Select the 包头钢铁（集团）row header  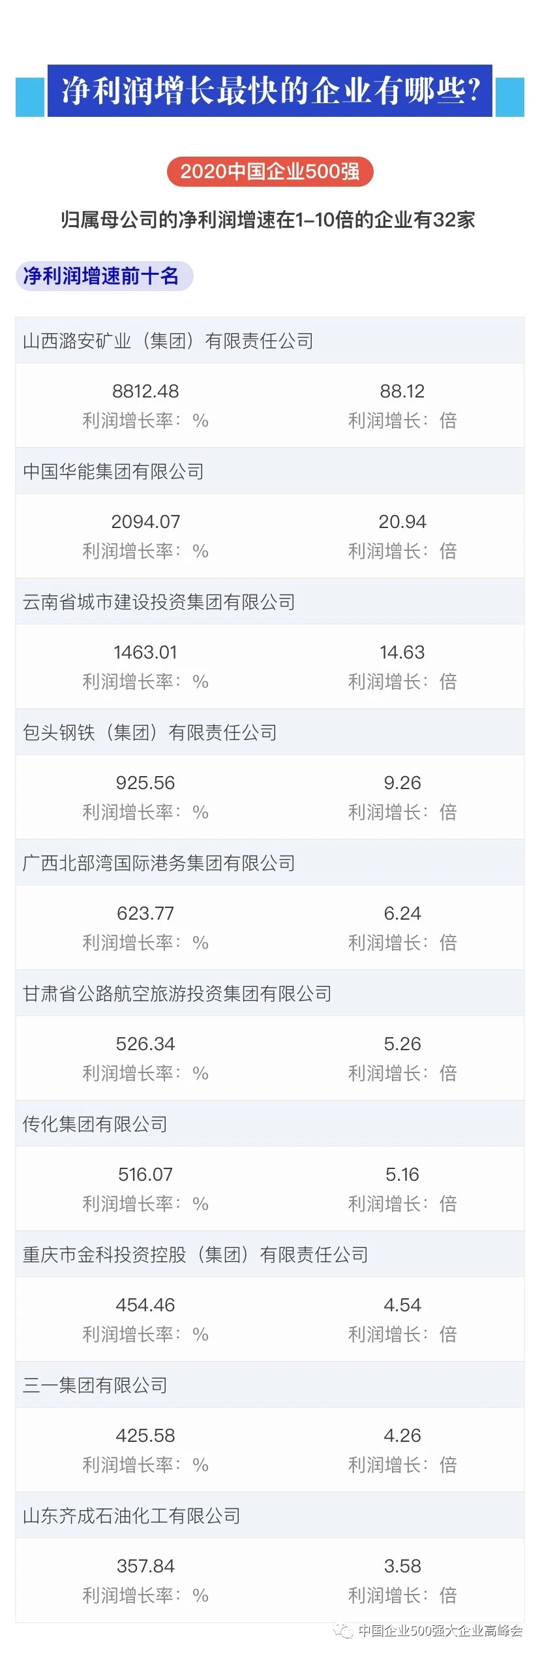coord(150,732)
